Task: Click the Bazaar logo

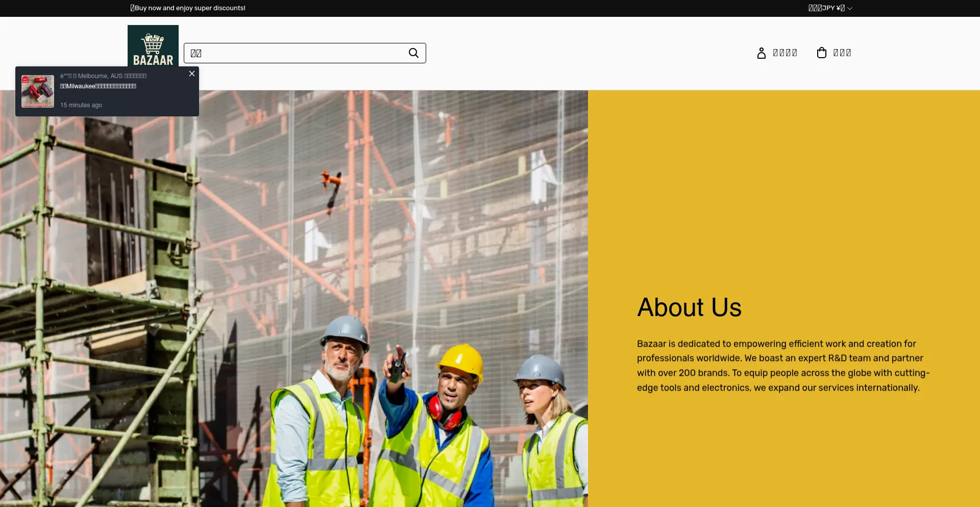Action: pyautogui.click(x=153, y=46)
